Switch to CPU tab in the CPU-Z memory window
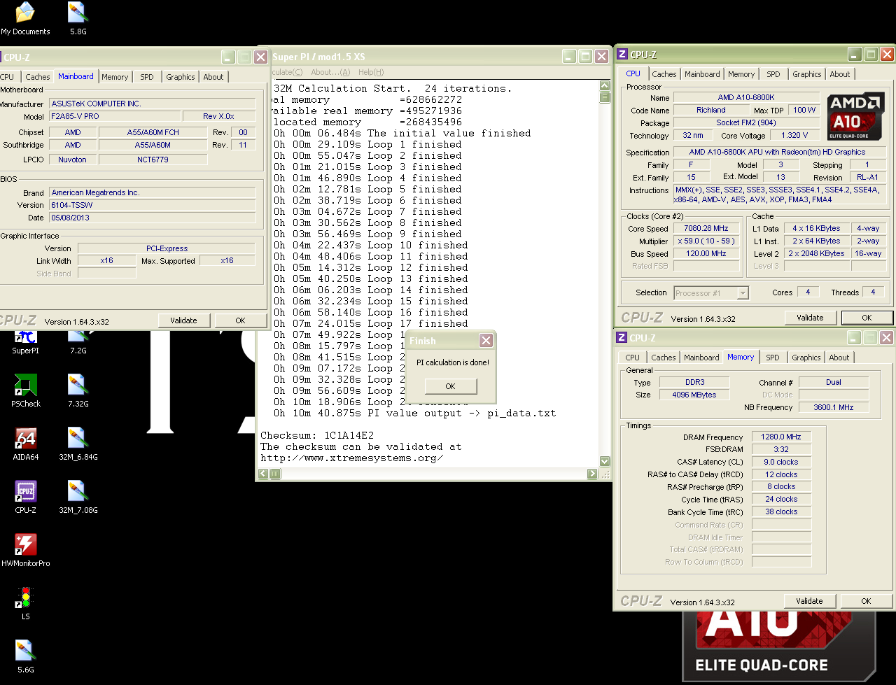Viewport: 896px width, 685px height. 633,358
